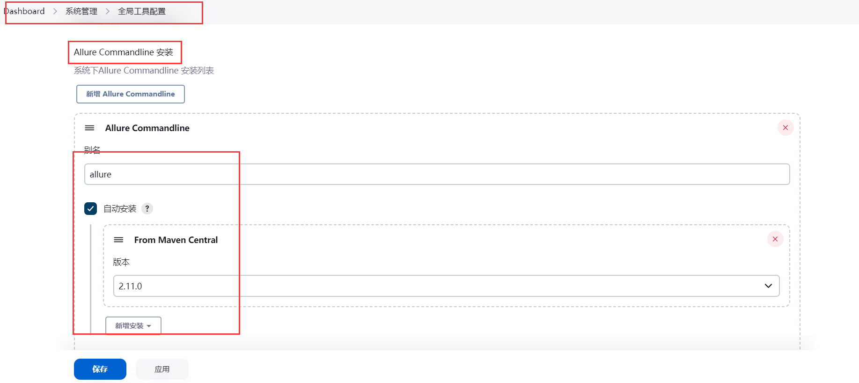
Task: Click the From Maven Central drag handle
Action: (x=118, y=240)
